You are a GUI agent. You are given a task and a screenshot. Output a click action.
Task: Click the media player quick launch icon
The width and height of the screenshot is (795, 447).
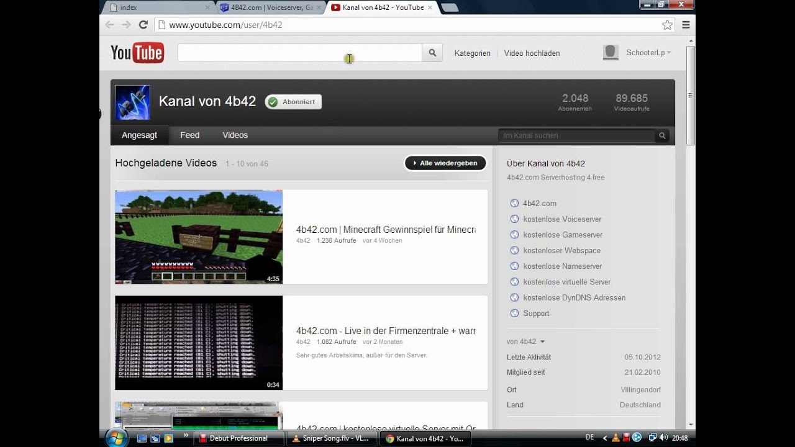click(x=168, y=438)
